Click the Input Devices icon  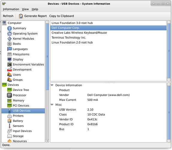[x=10, y=131]
